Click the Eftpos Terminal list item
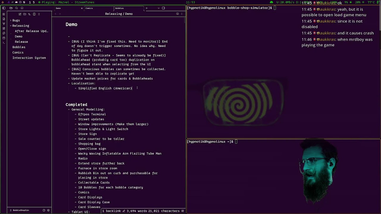The height and width of the screenshot is (214, 381). pyautogui.click(x=92, y=114)
